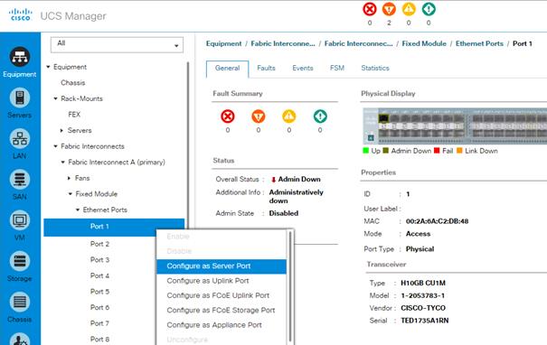Screen dimensions: 547x345
Task: Click the Admin Down red arrow status icon
Action: point(273,180)
